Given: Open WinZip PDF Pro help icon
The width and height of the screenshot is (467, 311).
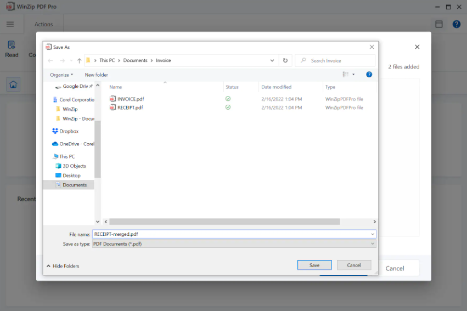Looking at the screenshot, I should (x=456, y=24).
